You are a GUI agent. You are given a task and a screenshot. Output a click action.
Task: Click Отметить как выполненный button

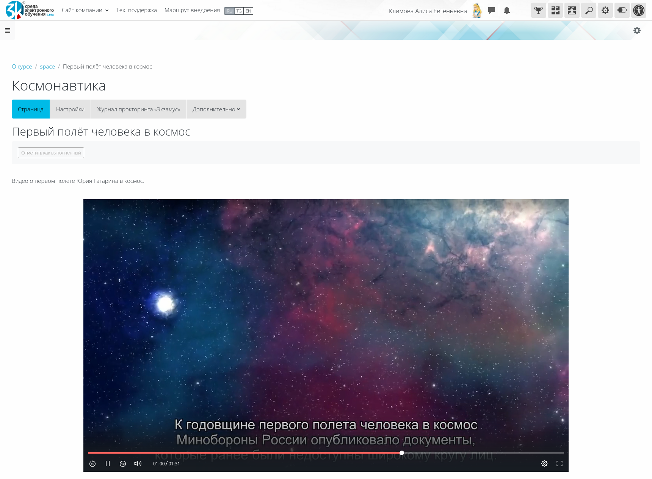tap(51, 153)
